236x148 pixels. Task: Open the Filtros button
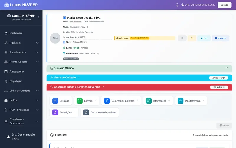pos(224,126)
